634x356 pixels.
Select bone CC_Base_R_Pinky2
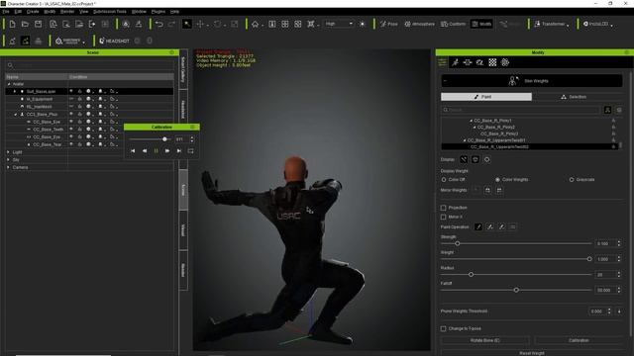(x=495, y=128)
